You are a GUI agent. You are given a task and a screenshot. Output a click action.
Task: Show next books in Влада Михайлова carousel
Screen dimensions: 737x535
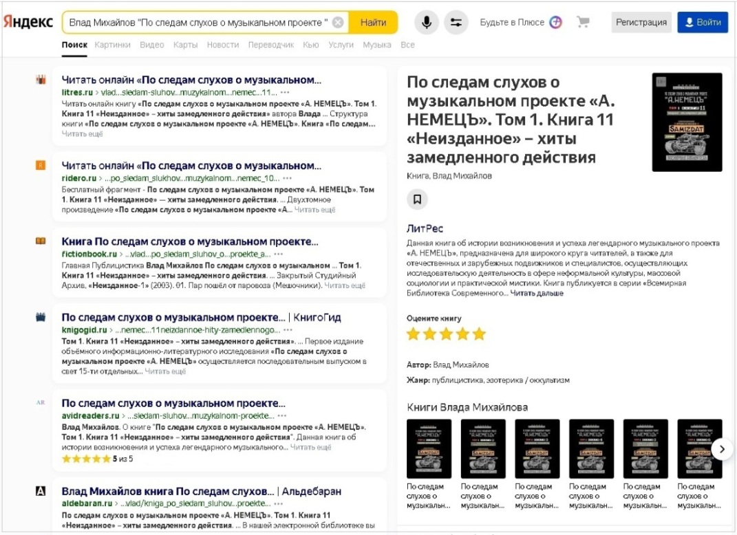[722, 449]
